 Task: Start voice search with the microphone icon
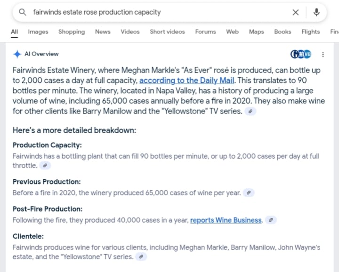pos(316,12)
